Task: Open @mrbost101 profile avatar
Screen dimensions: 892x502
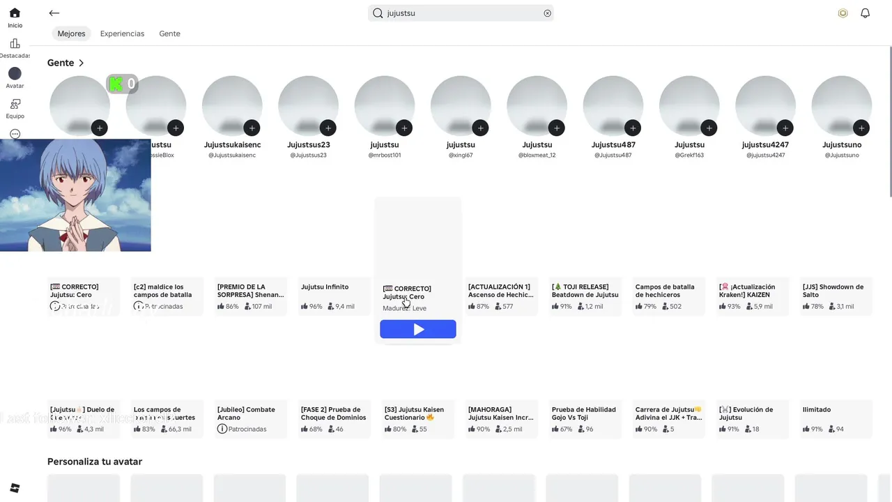Action: click(385, 106)
